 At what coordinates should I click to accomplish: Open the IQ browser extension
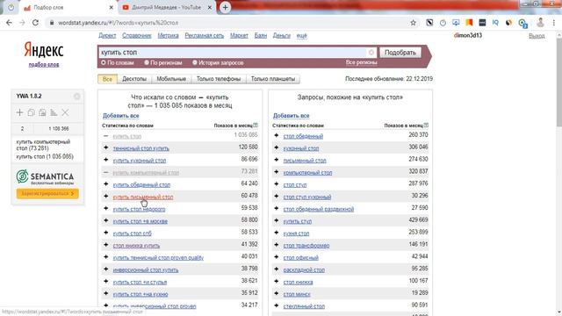[x=495, y=23]
